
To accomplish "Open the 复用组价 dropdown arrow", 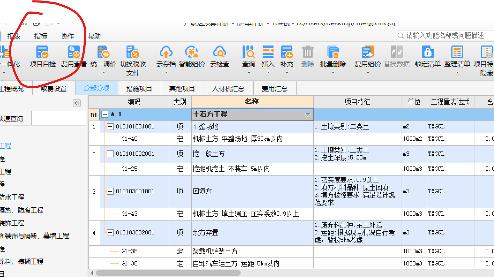I will coord(368,73).
